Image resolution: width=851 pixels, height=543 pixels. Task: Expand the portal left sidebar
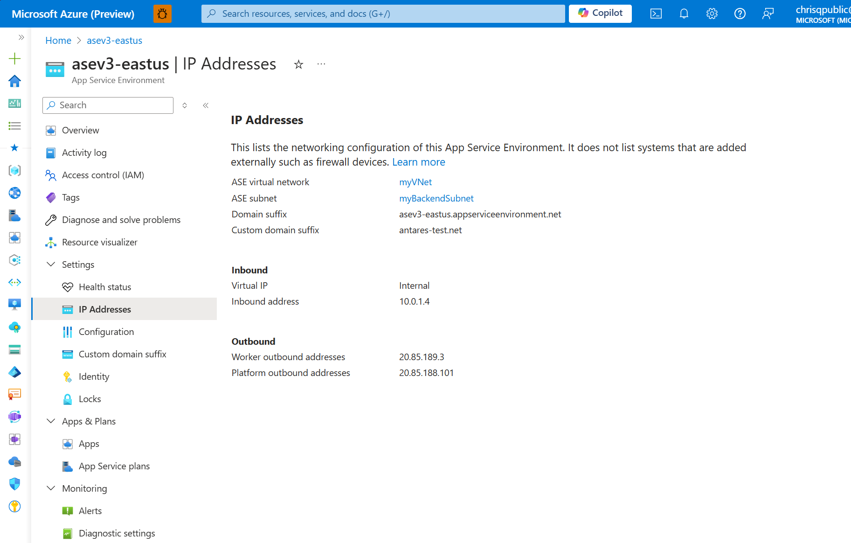21,37
